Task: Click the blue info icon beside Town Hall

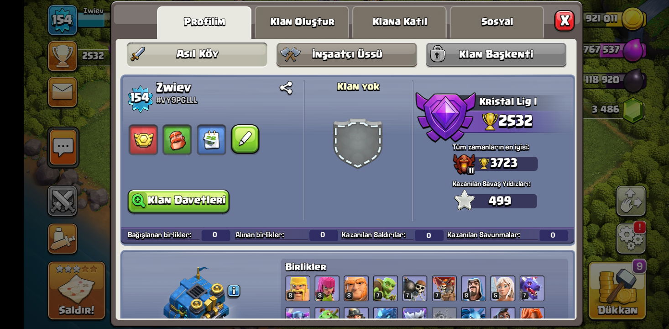Action: [234, 291]
